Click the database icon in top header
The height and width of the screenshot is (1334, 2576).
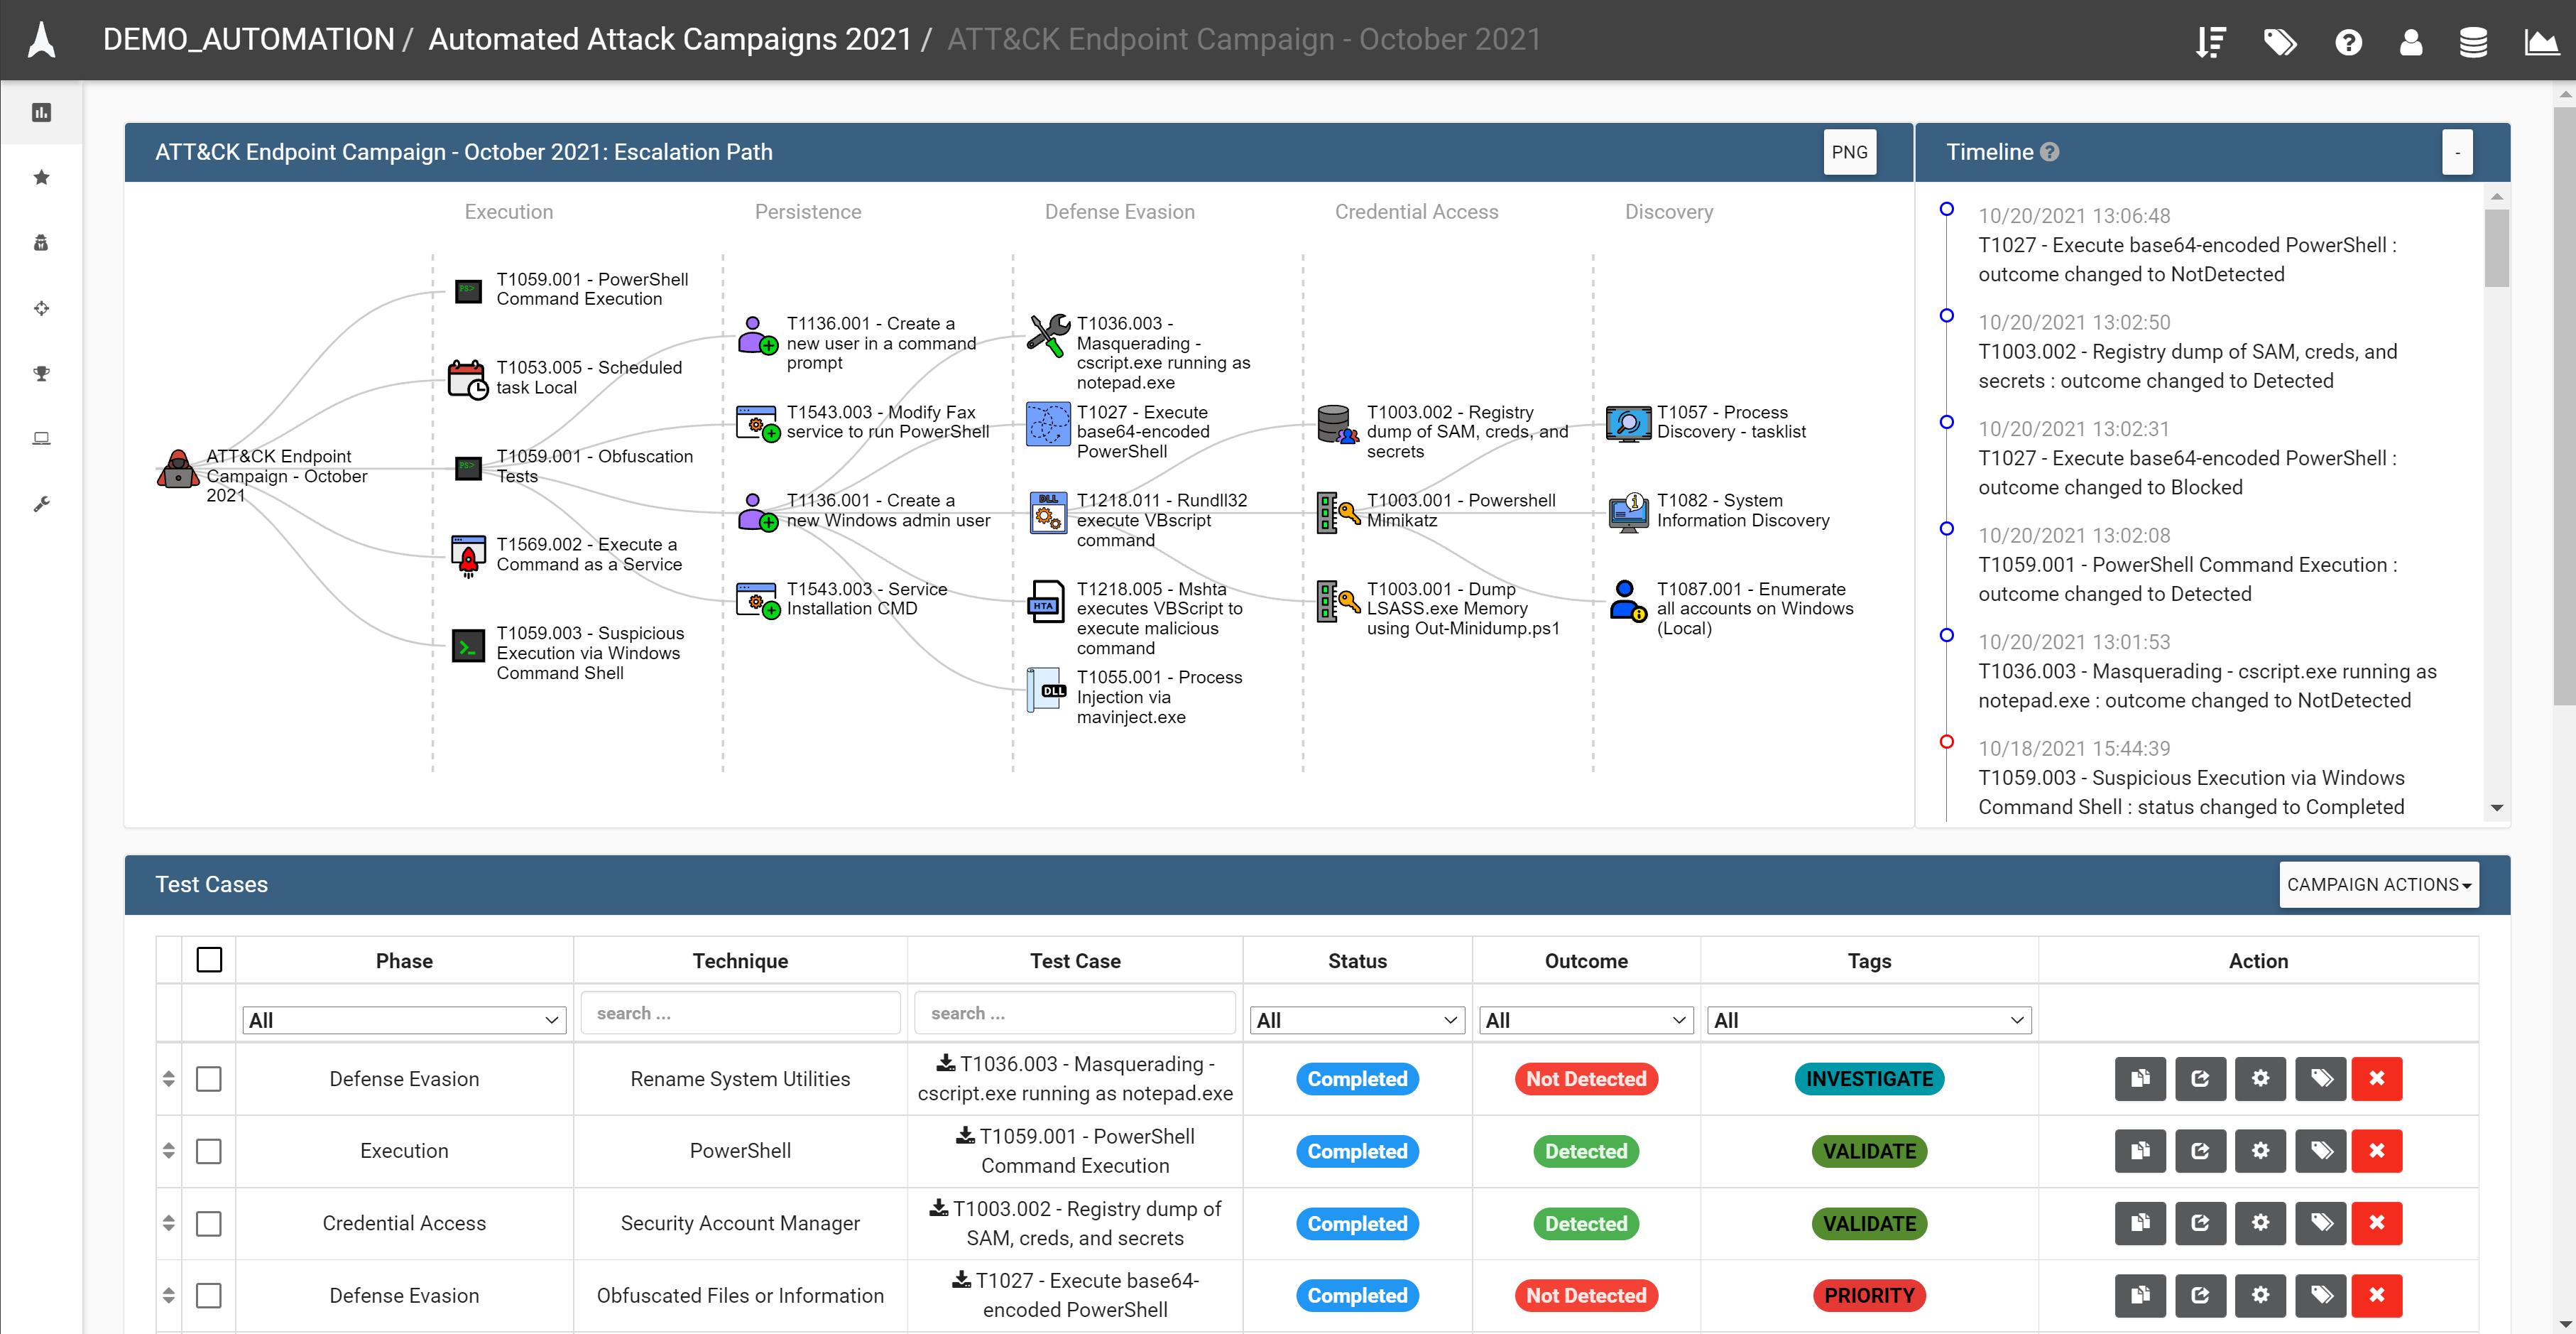point(2473,42)
